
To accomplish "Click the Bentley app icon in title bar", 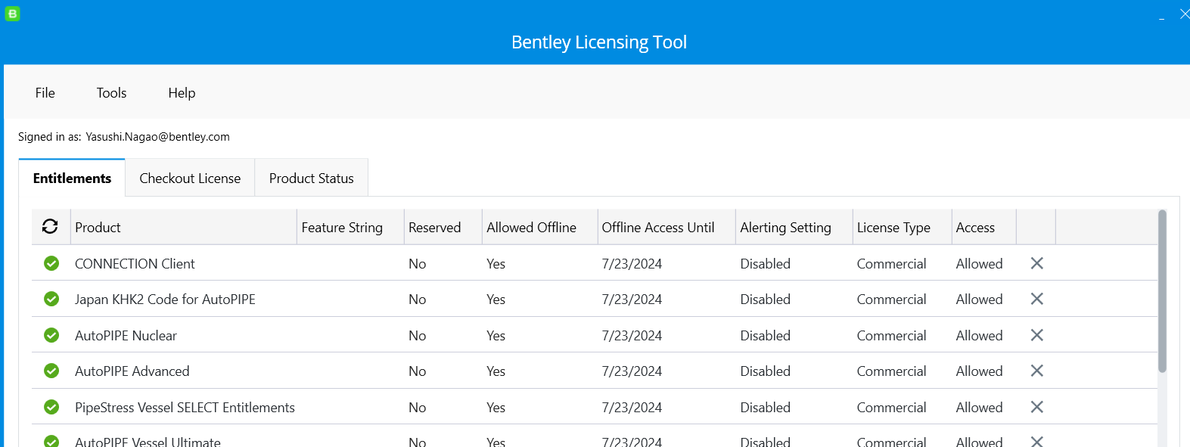I will tap(12, 13).
